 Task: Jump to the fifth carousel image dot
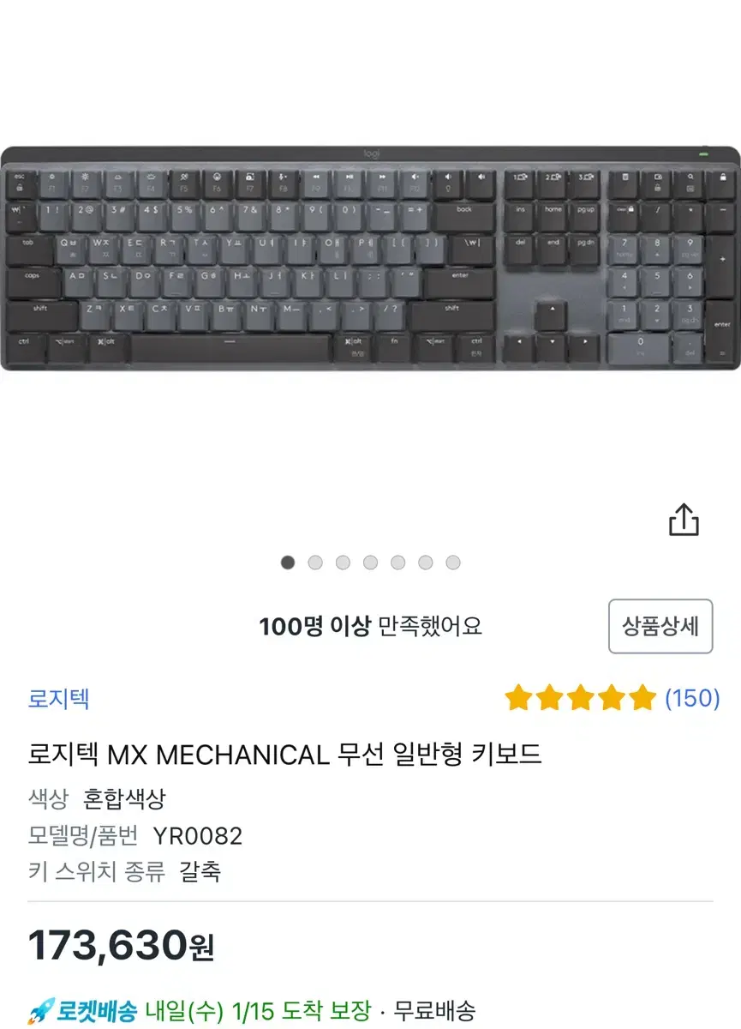click(x=397, y=563)
